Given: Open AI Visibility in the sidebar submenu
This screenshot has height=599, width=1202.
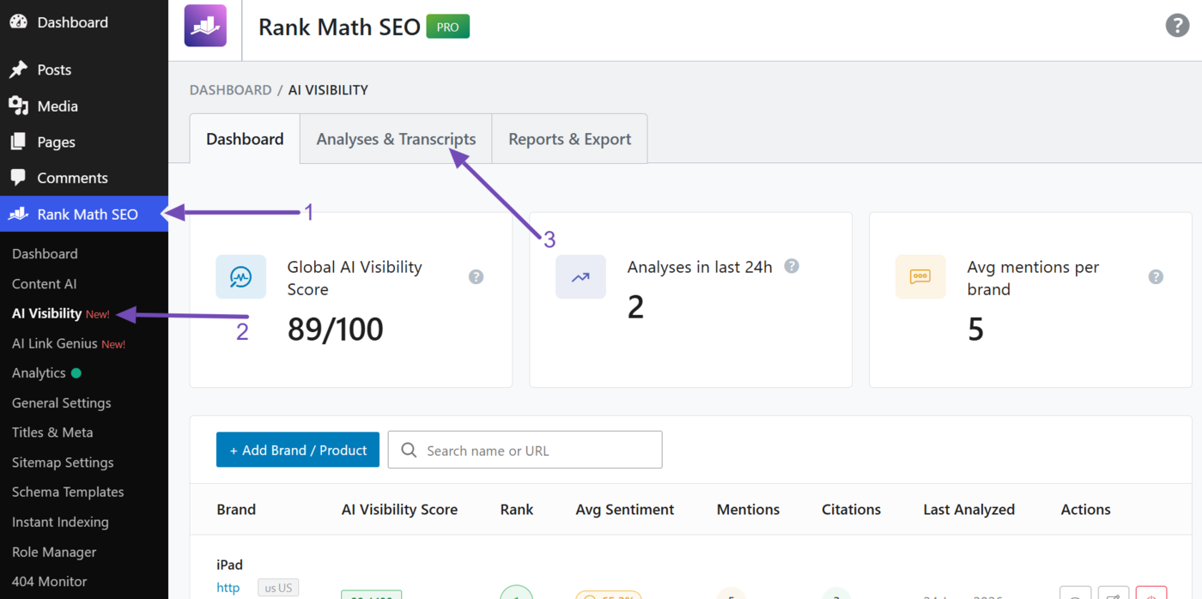Looking at the screenshot, I should 46,313.
